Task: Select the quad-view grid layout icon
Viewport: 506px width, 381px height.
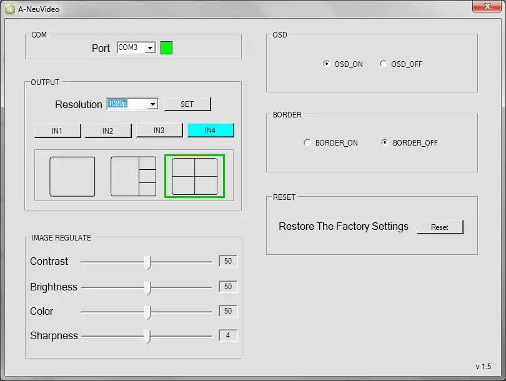Action: pyautogui.click(x=195, y=177)
